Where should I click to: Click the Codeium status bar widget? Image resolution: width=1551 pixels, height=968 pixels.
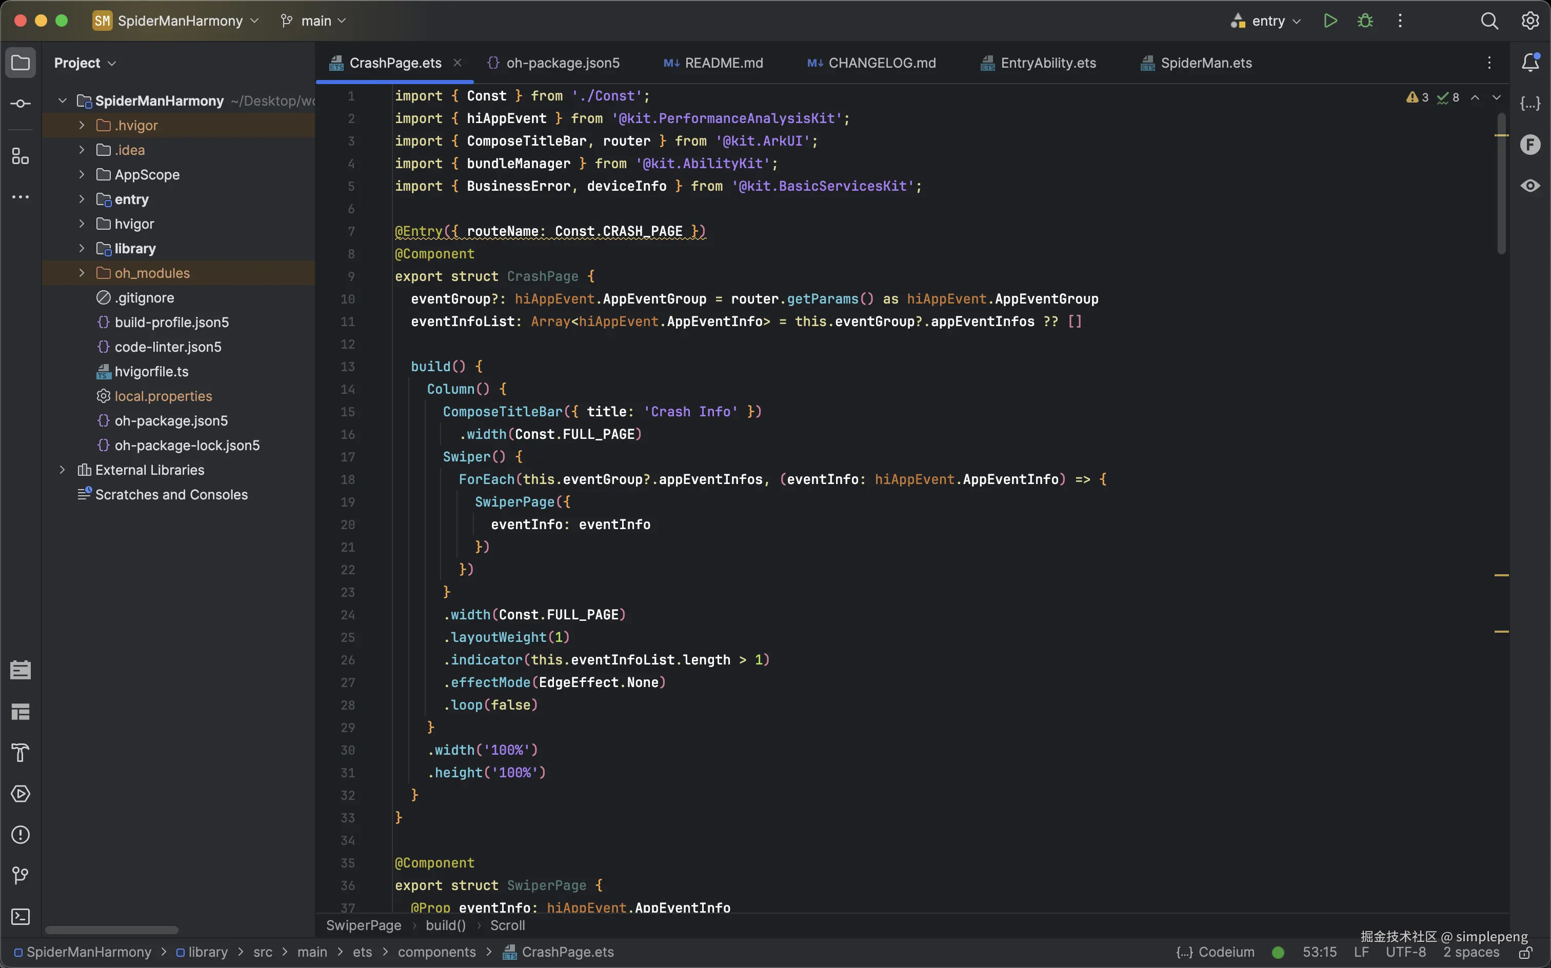pyautogui.click(x=1215, y=952)
